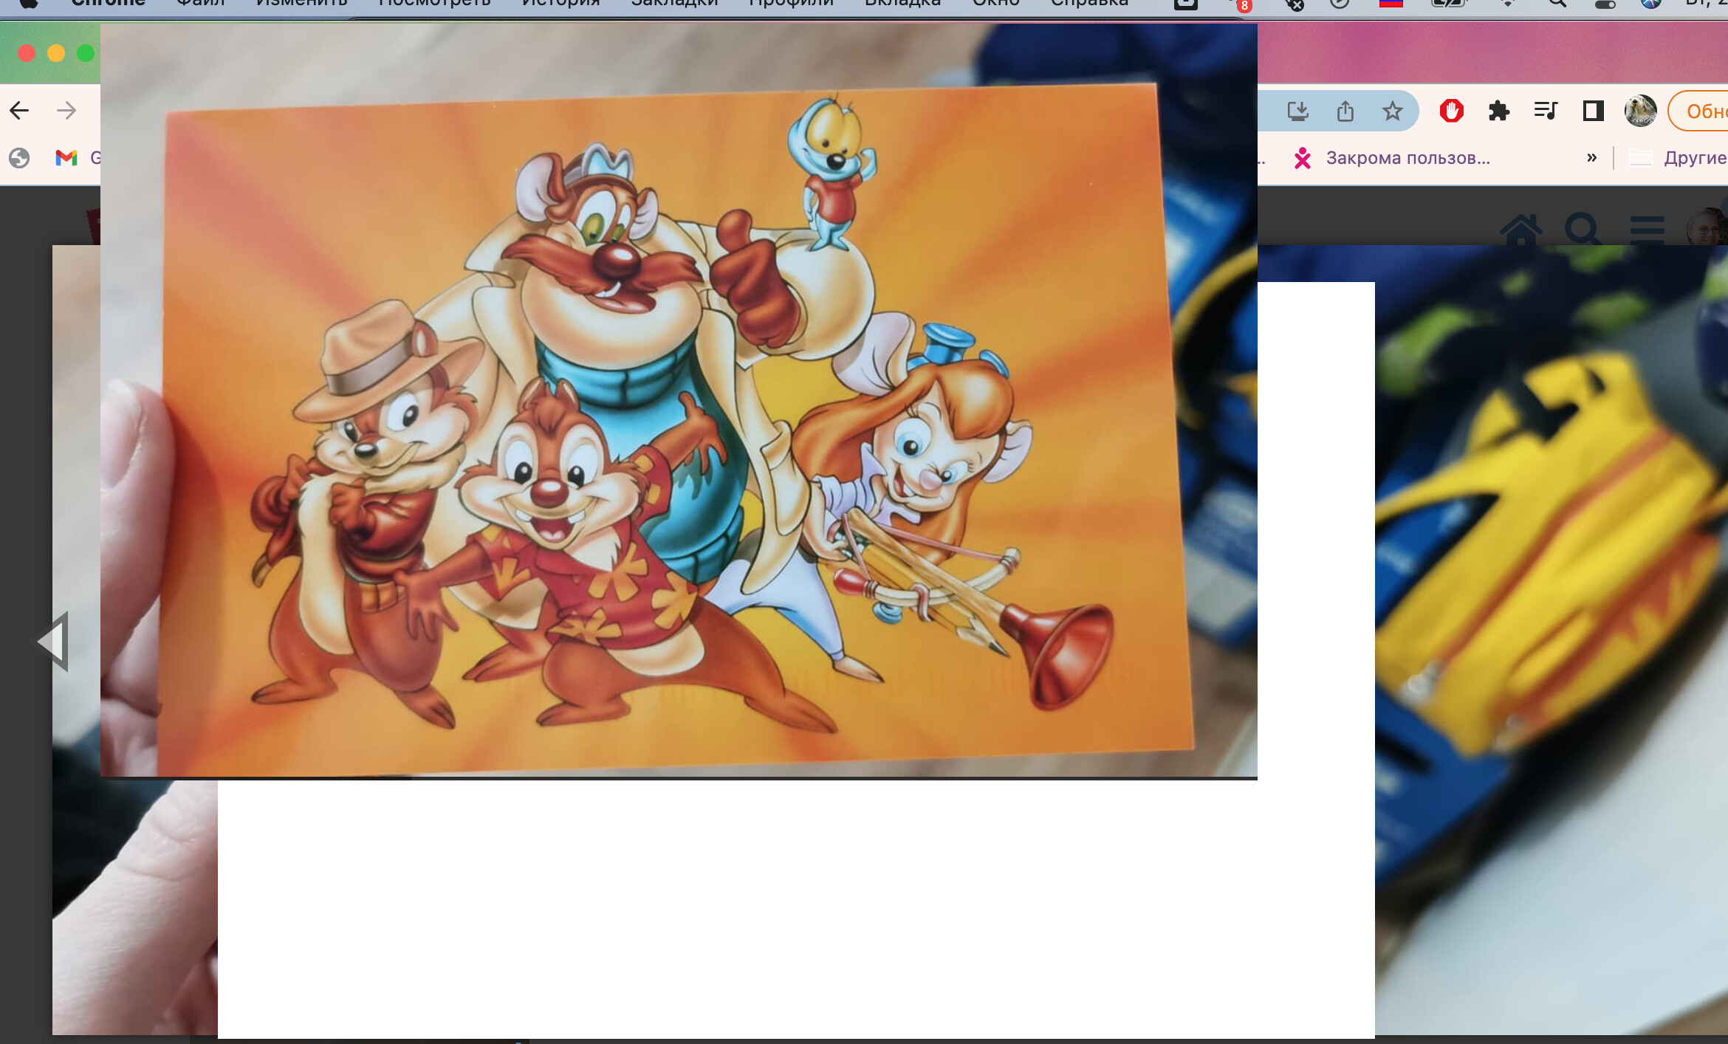1728x1044 pixels.
Task: Launch Siri from the menu bar
Action: (1650, 3)
